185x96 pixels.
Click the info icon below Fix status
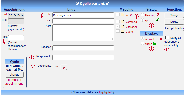click(x=152, y=25)
